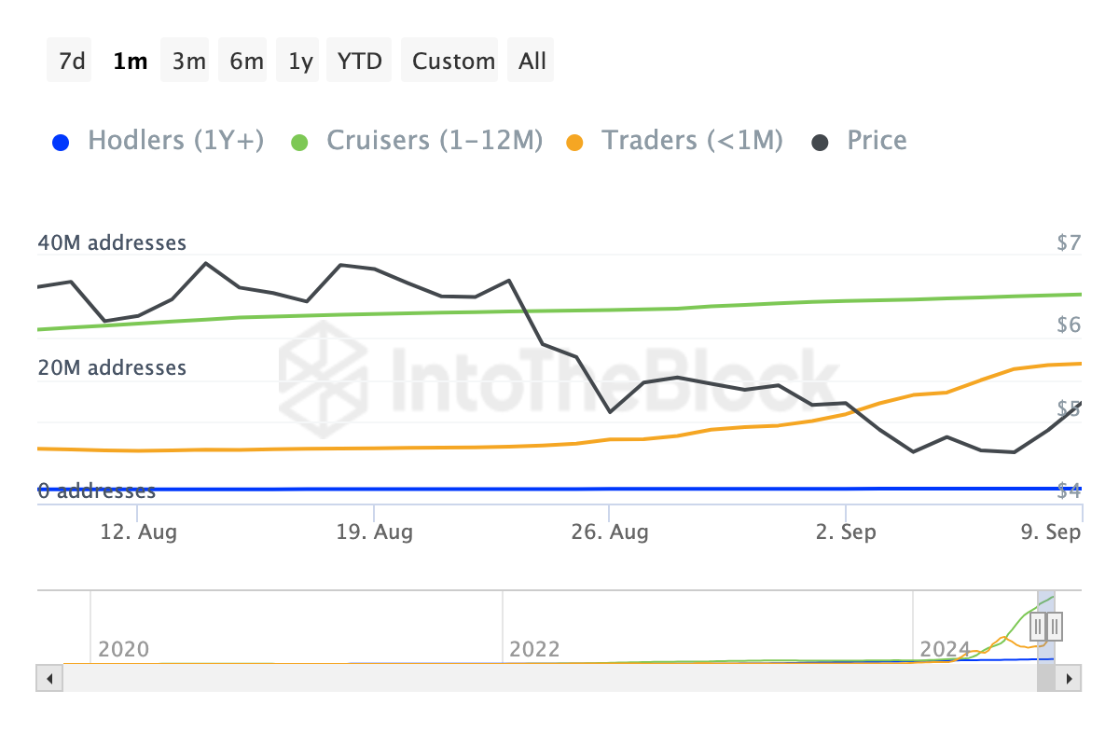
Task: Toggle the Cruisers (1-12M) series
Action: click(x=434, y=141)
